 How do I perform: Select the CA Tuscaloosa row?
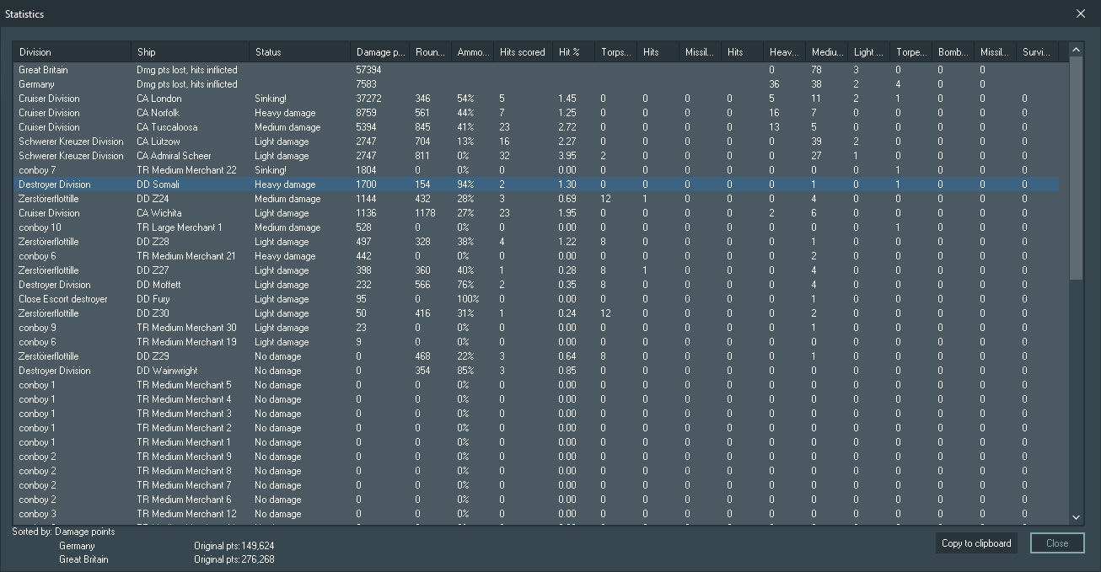[x=536, y=127]
